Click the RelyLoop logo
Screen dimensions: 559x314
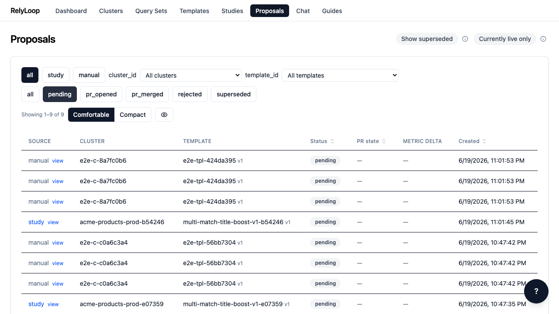25,11
